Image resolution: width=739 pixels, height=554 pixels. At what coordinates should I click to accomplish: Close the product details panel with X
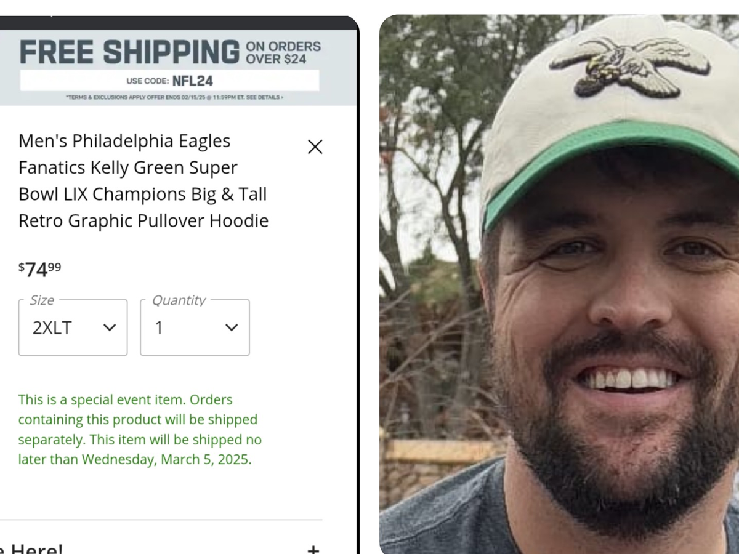click(x=315, y=147)
